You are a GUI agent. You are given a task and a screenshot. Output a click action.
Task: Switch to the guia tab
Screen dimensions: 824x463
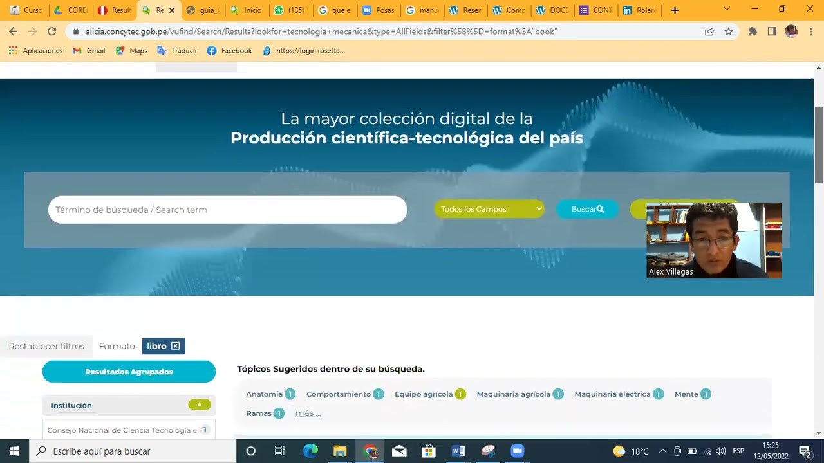[203, 10]
